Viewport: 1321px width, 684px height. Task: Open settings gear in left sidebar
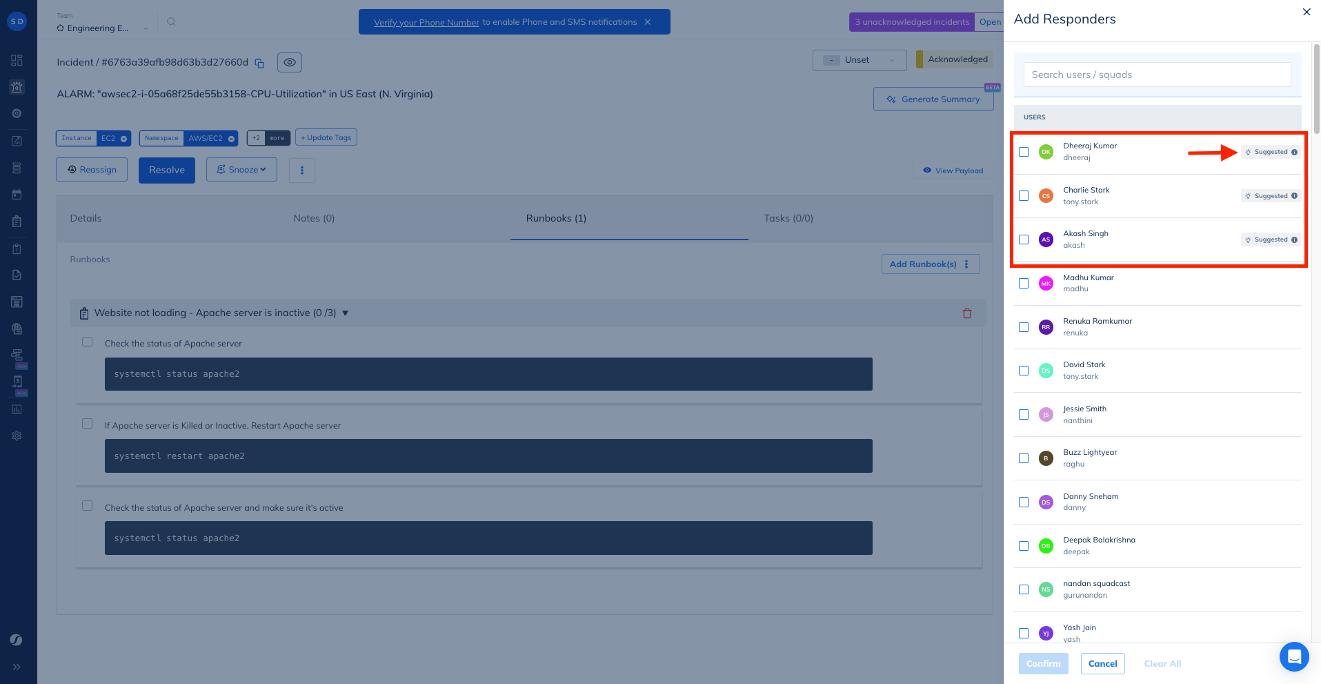click(17, 436)
